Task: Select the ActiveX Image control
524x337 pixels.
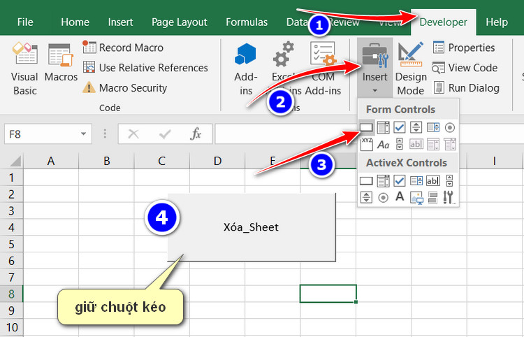Action: [x=416, y=197]
